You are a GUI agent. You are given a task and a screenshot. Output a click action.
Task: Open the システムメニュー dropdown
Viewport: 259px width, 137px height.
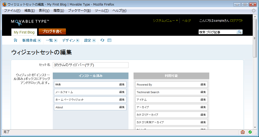[165, 21]
